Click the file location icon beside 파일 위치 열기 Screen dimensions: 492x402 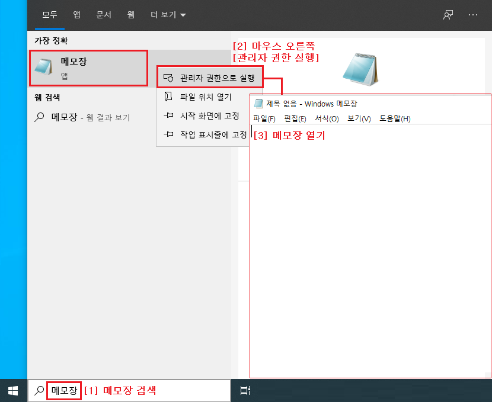tap(168, 97)
